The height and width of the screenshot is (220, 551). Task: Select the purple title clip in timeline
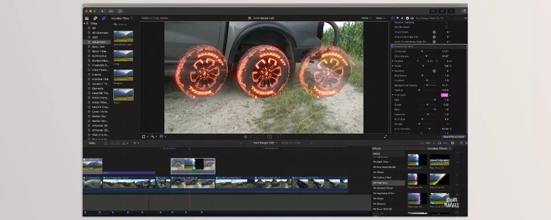tap(129, 172)
